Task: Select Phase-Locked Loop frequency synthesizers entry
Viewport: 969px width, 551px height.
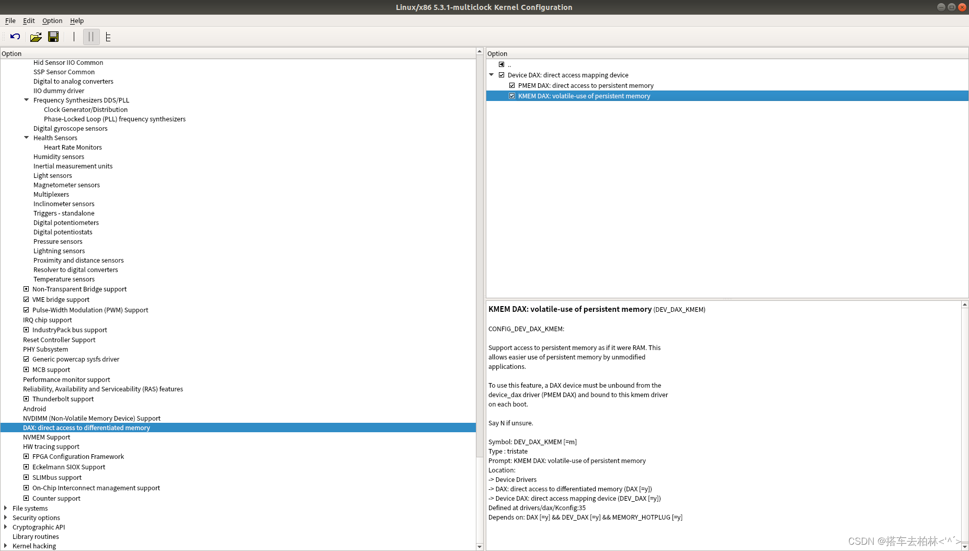Action: click(115, 119)
